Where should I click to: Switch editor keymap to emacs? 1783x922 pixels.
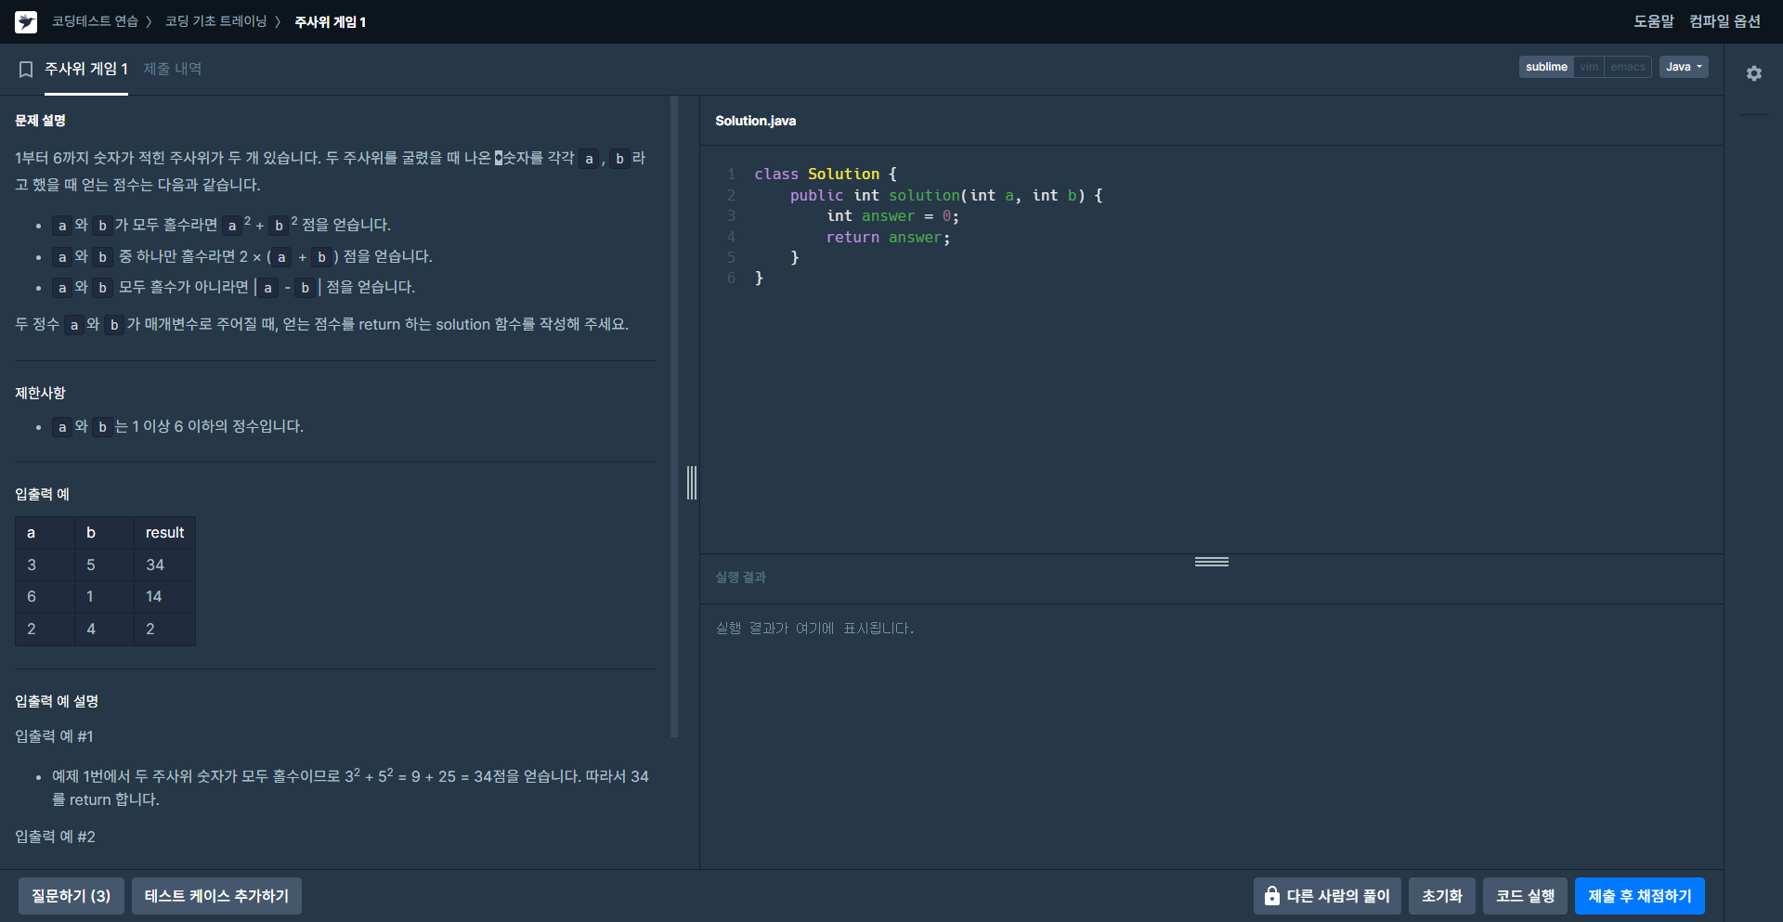tap(1628, 67)
